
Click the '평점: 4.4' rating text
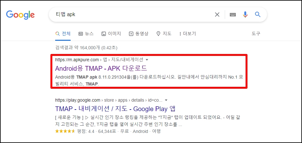click(86, 132)
